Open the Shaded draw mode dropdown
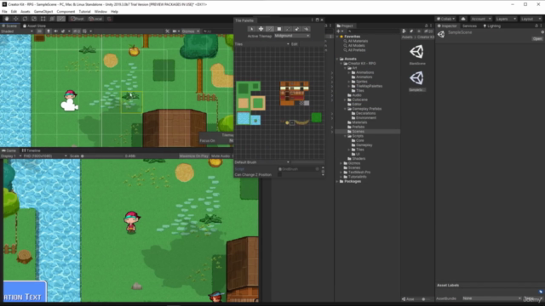The height and width of the screenshot is (306, 545). (x=17, y=31)
